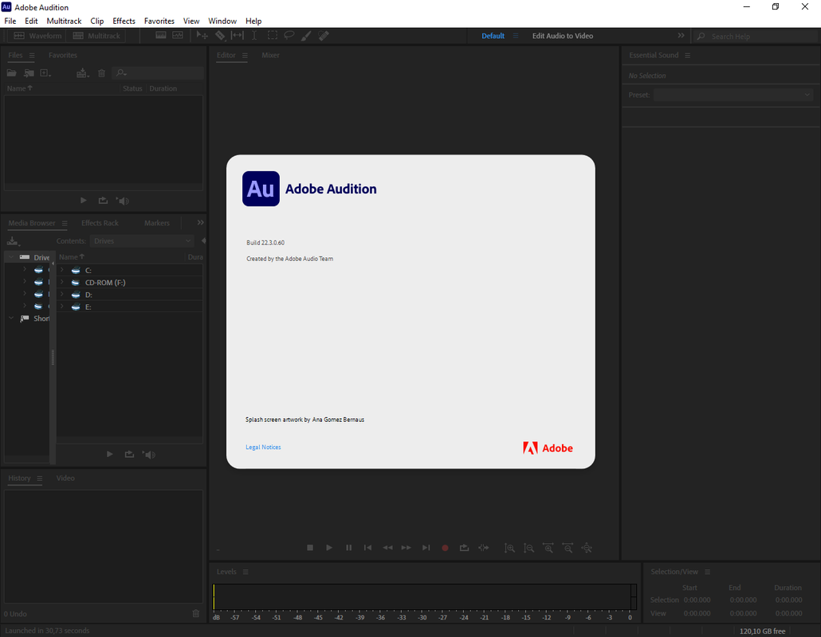This screenshot has width=821, height=637.
Task: Toggle Spectral Pitch Display
Action: pyautogui.click(x=178, y=35)
